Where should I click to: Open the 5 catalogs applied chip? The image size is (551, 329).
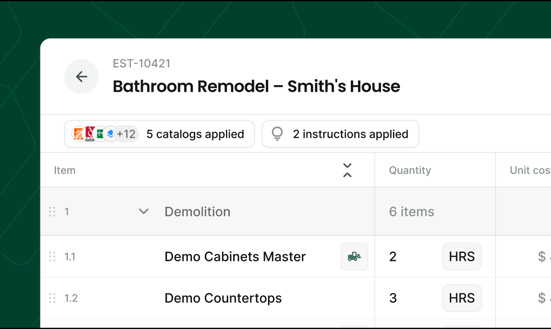point(159,134)
